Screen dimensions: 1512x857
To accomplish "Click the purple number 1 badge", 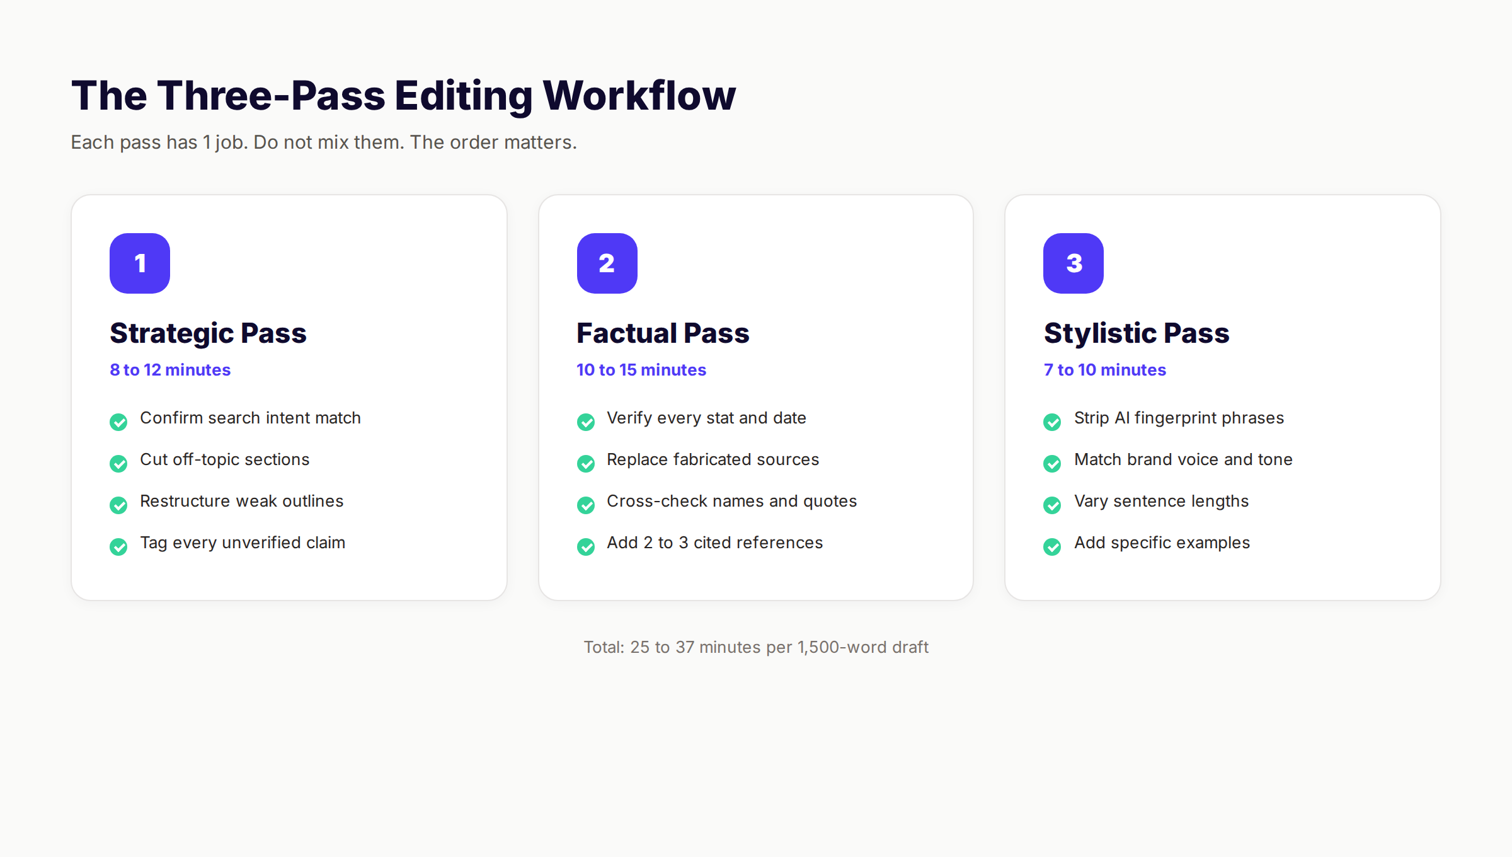I will pyautogui.click(x=140, y=263).
